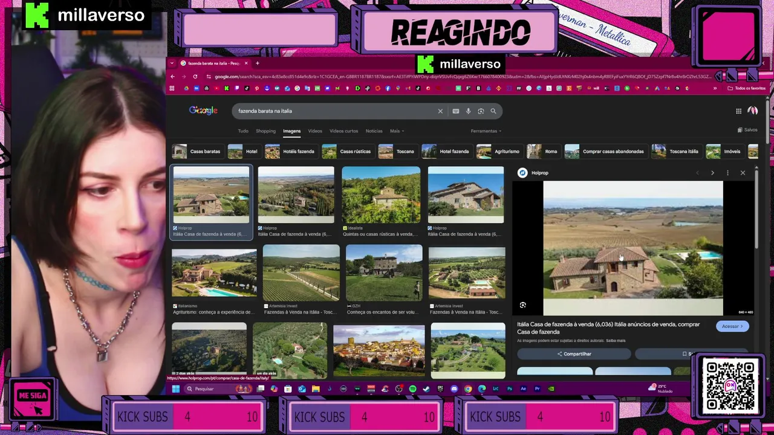
Task: Click the magnifier search icon in Google bar
Action: pyautogui.click(x=493, y=111)
